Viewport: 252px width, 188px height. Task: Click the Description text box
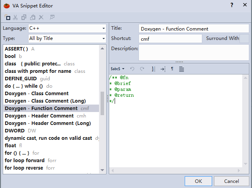pyautogui.click(x=194, y=52)
